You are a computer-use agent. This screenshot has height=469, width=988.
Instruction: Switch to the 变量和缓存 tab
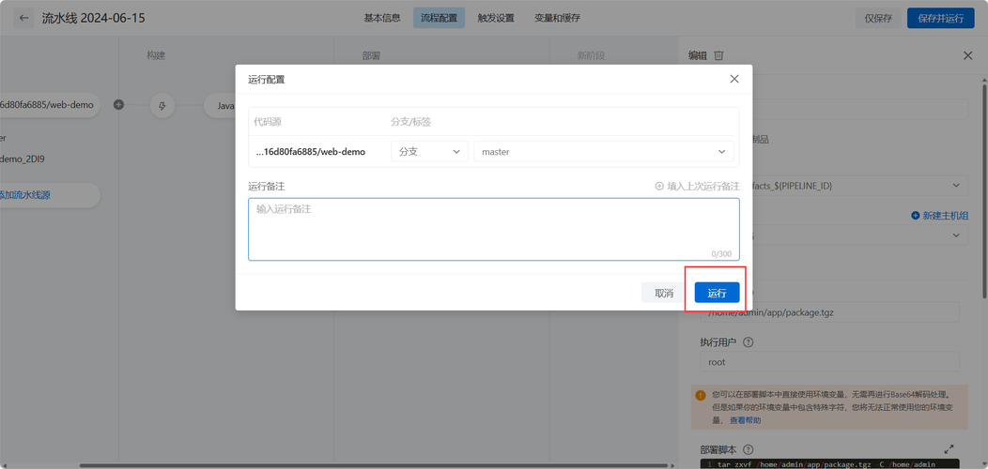(x=557, y=18)
